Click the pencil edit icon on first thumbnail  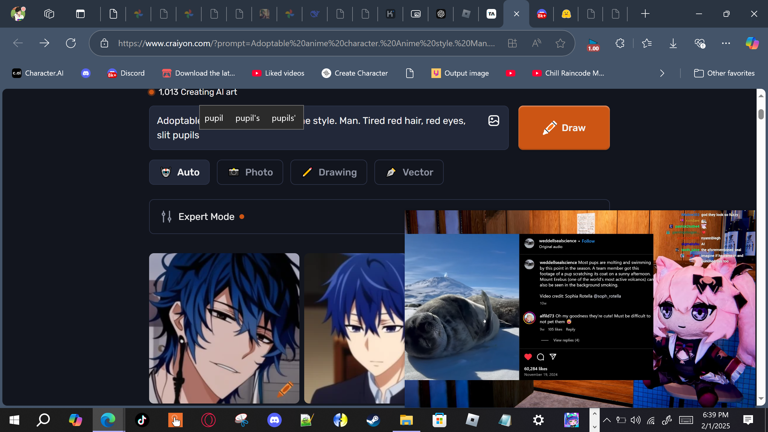(285, 389)
